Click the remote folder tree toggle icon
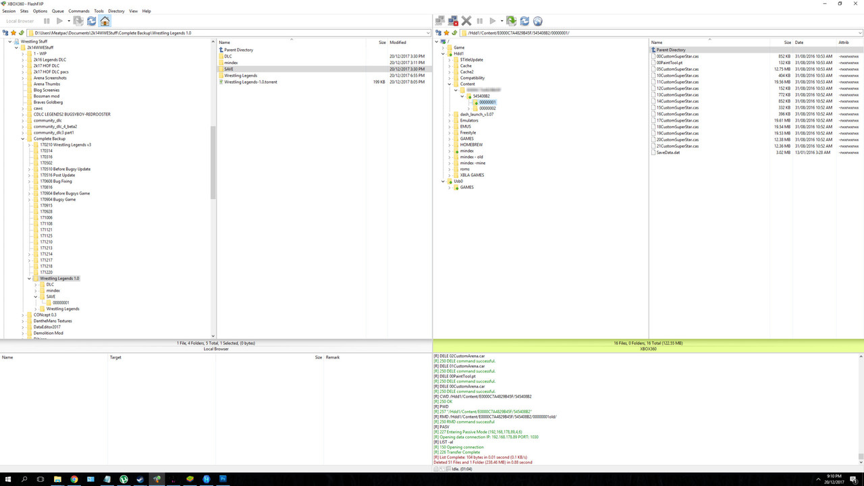 tap(439, 32)
